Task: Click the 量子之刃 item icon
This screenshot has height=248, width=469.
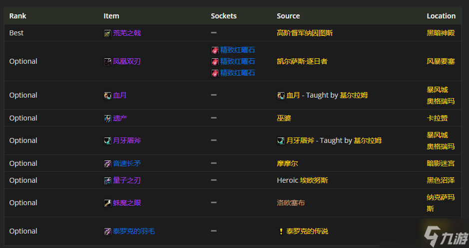Action: pos(107,181)
